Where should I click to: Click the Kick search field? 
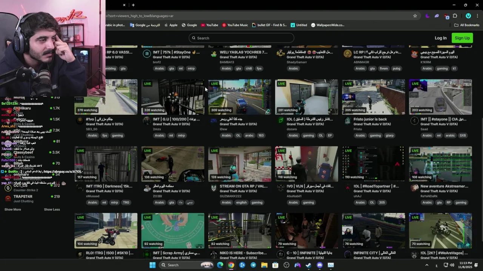coord(241,38)
